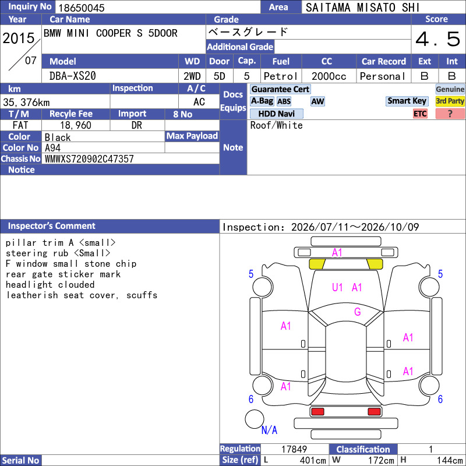Click the Classification value 1

click(x=430, y=449)
